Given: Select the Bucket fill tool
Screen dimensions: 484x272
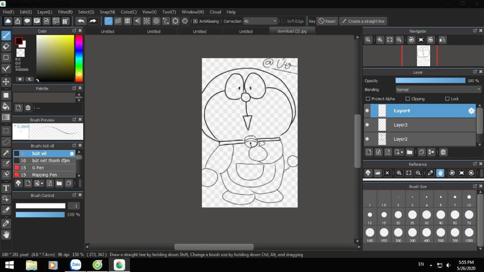Looking at the screenshot, I should coord(6,106).
